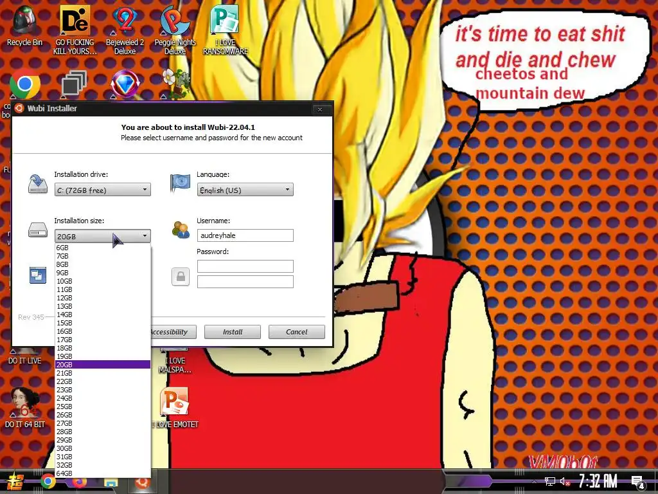Viewport: 658px width, 494px height.
Task: Choose 18GB from the dropdown list
Action: click(103, 348)
